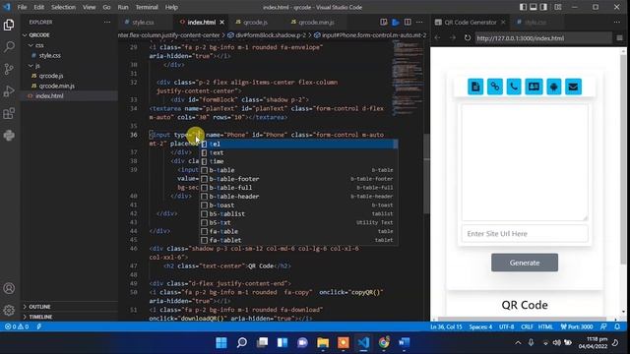The width and height of the screenshot is (630, 354).
Task: Click Spaces: 4 indentation setting
Action: pyautogui.click(x=480, y=326)
